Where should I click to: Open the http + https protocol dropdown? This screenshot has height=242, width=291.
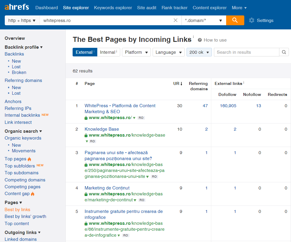[x=22, y=20]
